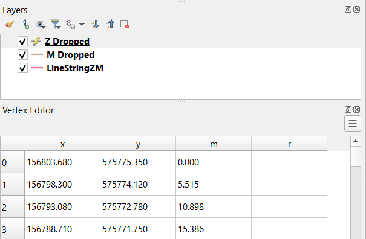Click Remove Layer/Group icon
This screenshot has height=239, width=366.
[125, 24]
